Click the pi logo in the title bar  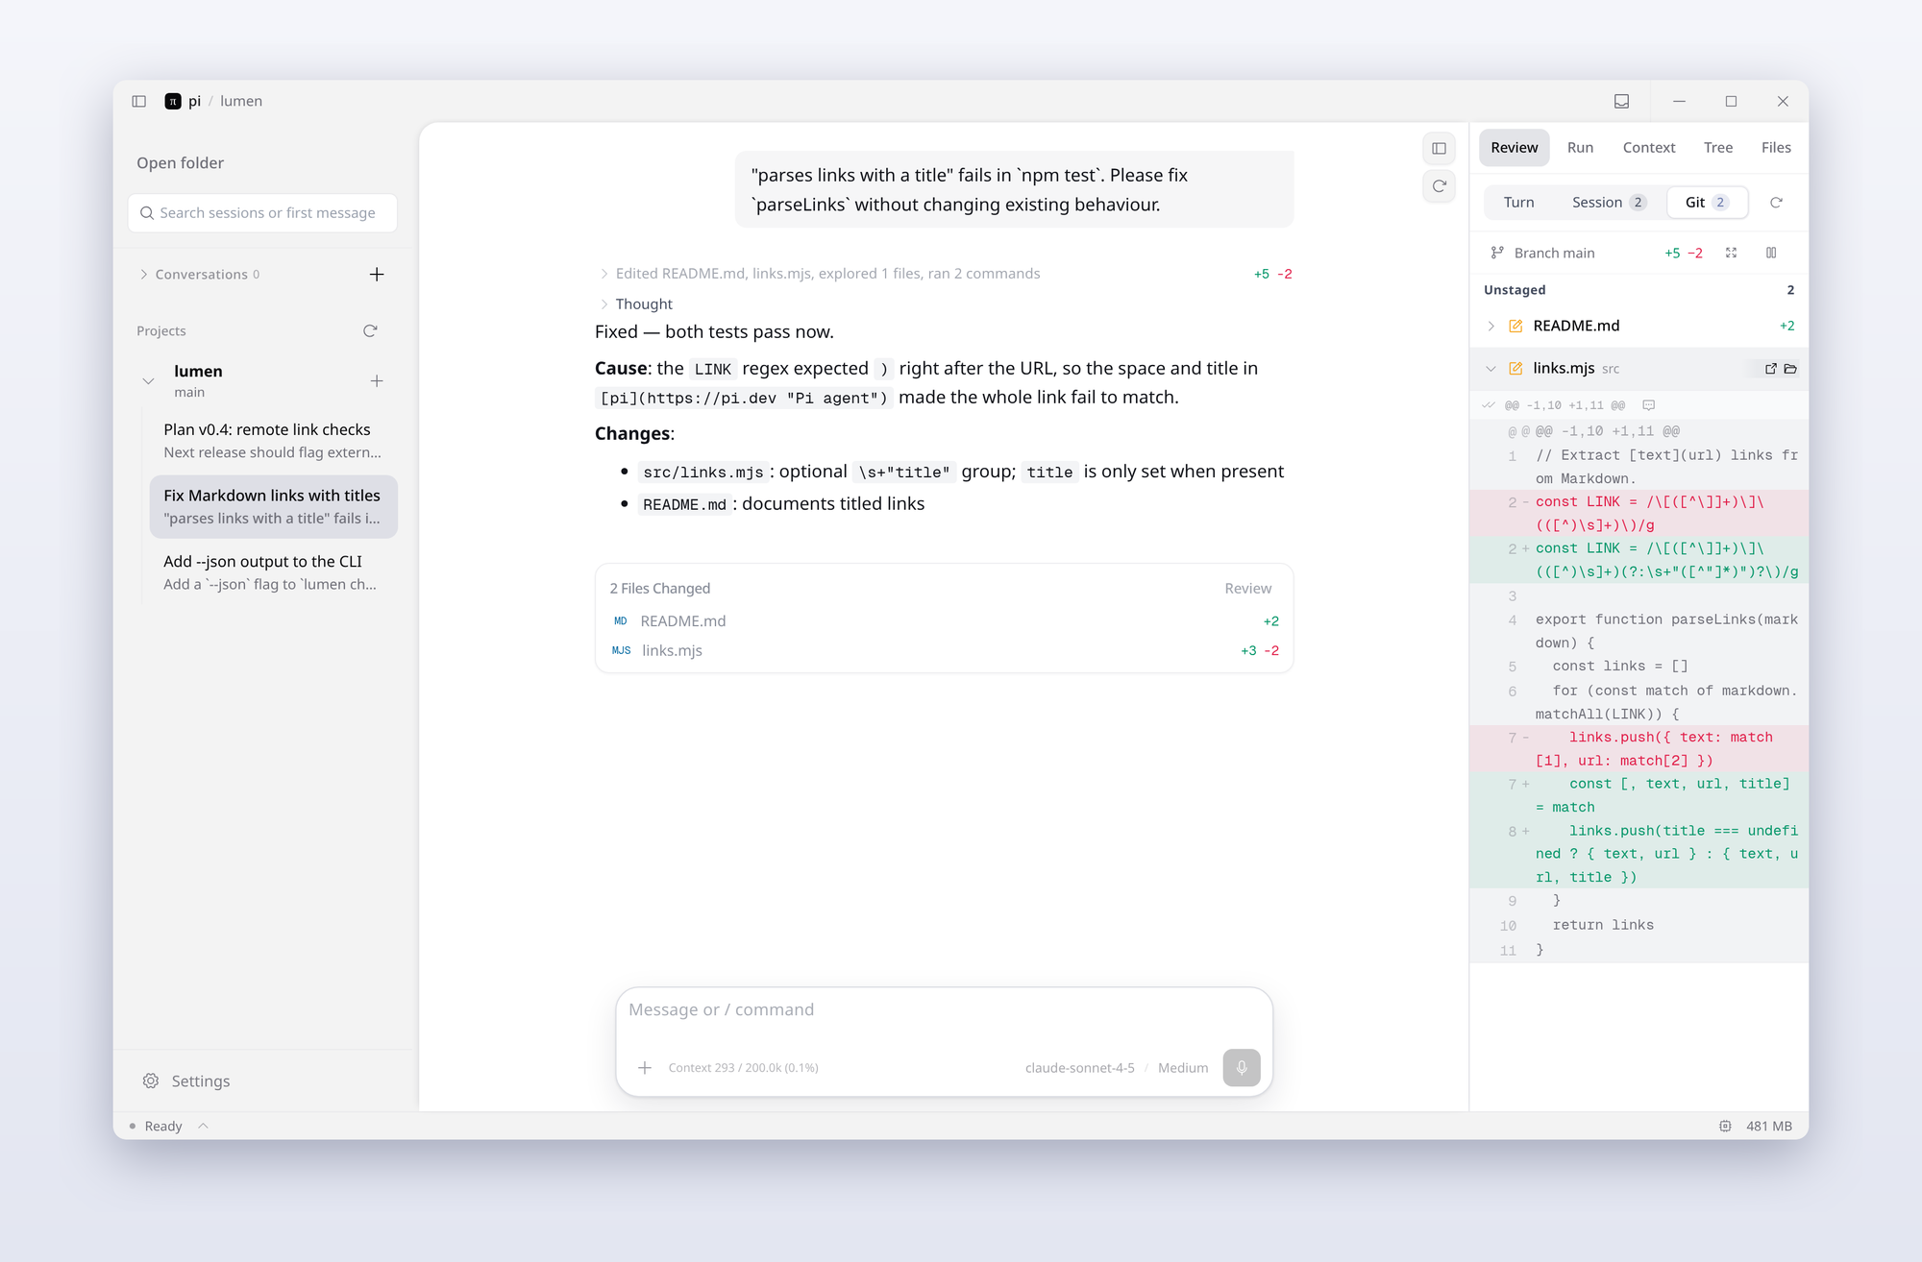tap(173, 101)
